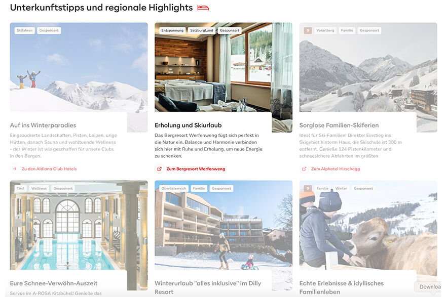Click the Download button at bottom right
The height and width of the screenshot is (297, 446).
(429, 287)
